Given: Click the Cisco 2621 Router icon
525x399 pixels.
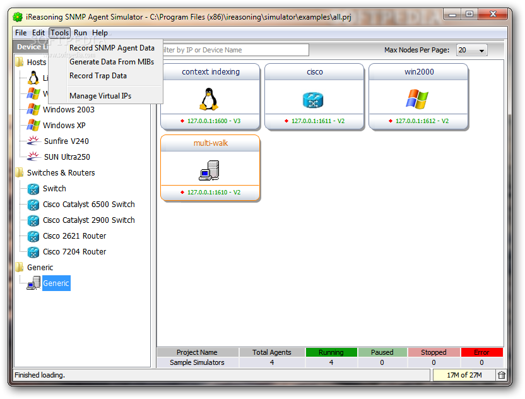Looking at the screenshot, I should tap(33, 236).
